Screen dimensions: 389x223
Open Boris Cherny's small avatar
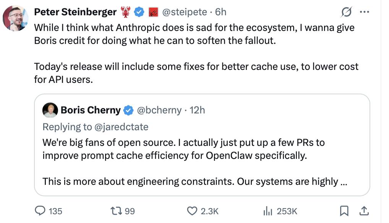click(x=50, y=110)
